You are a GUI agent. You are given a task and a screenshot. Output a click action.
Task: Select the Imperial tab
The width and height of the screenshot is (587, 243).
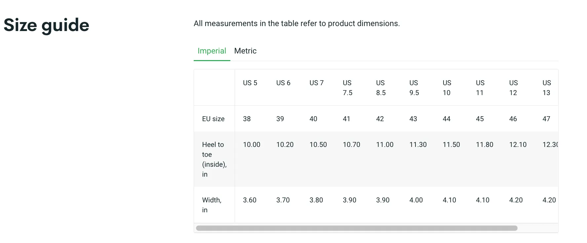coord(212,51)
